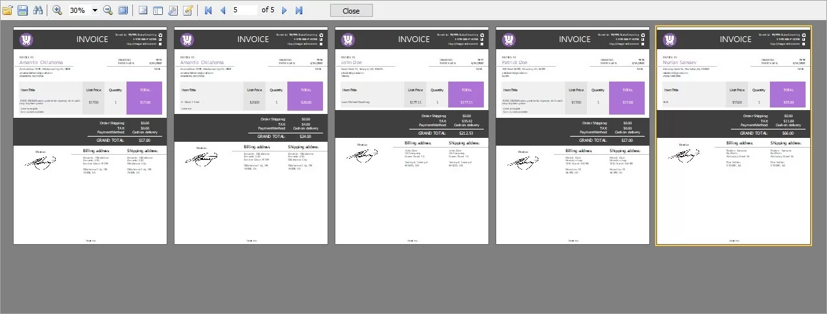
Task: Select the Nurlan Samaev invoice page
Action: (x=734, y=136)
